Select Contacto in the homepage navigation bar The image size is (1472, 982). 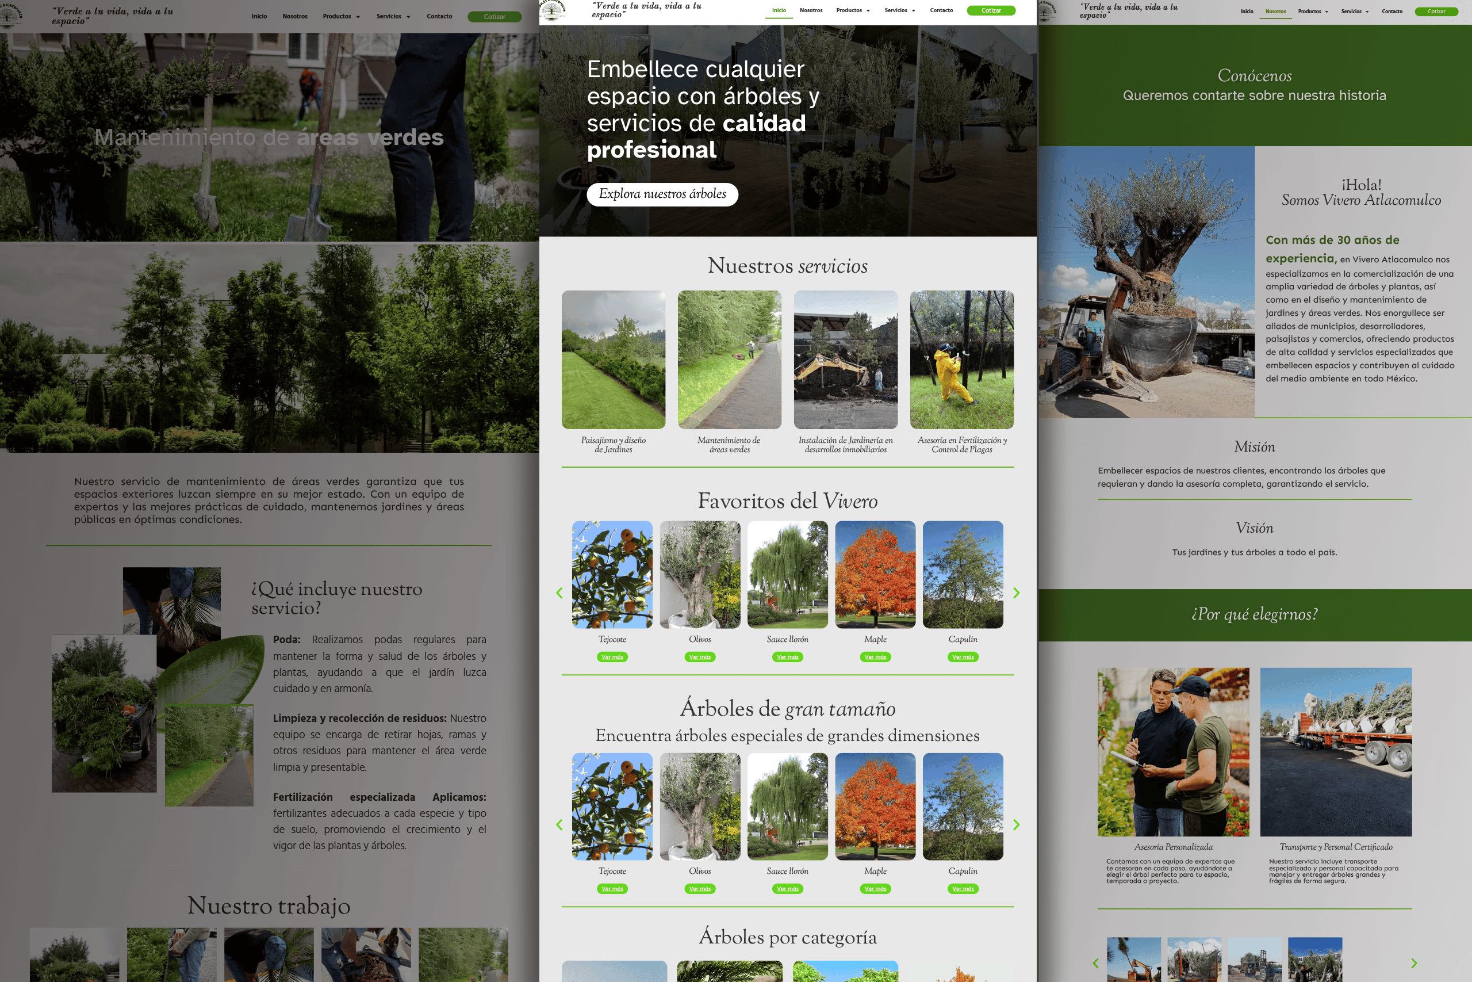(941, 11)
